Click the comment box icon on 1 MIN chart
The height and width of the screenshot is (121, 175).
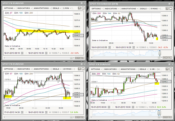83,8
